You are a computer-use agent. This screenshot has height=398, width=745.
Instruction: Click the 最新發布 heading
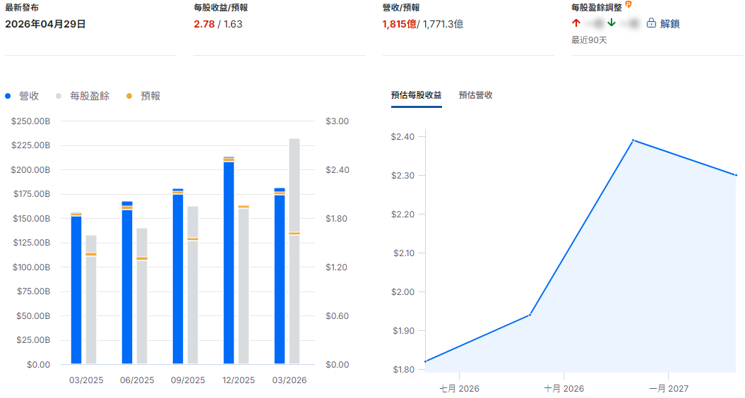click(22, 8)
